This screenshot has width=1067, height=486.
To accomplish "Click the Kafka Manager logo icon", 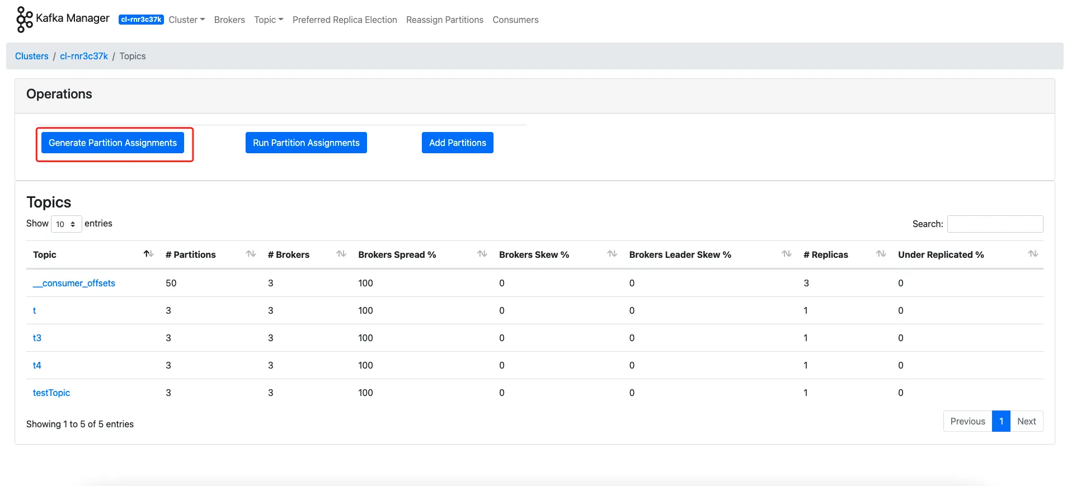I will click(x=24, y=19).
